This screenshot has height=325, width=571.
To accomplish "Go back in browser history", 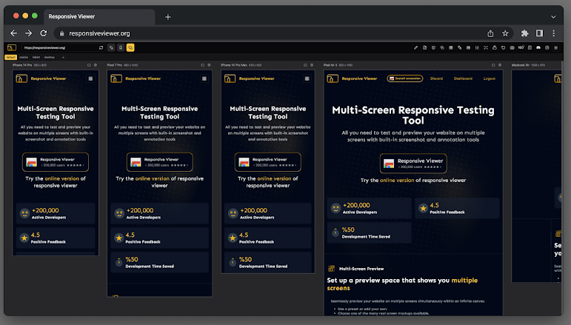I will [14, 33].
